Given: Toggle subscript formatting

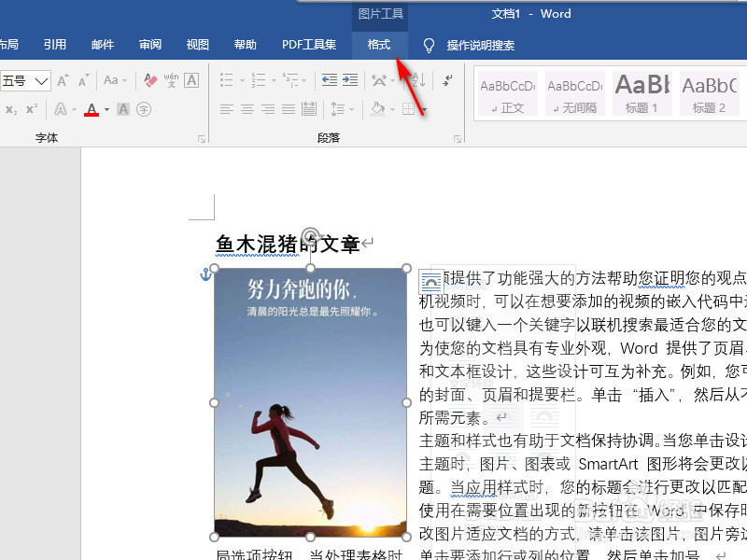Looking at the screenshot, I should (x=9, y=108).
